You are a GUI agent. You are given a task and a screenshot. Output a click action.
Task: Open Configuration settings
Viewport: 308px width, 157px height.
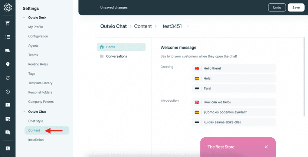pos(38,36)
